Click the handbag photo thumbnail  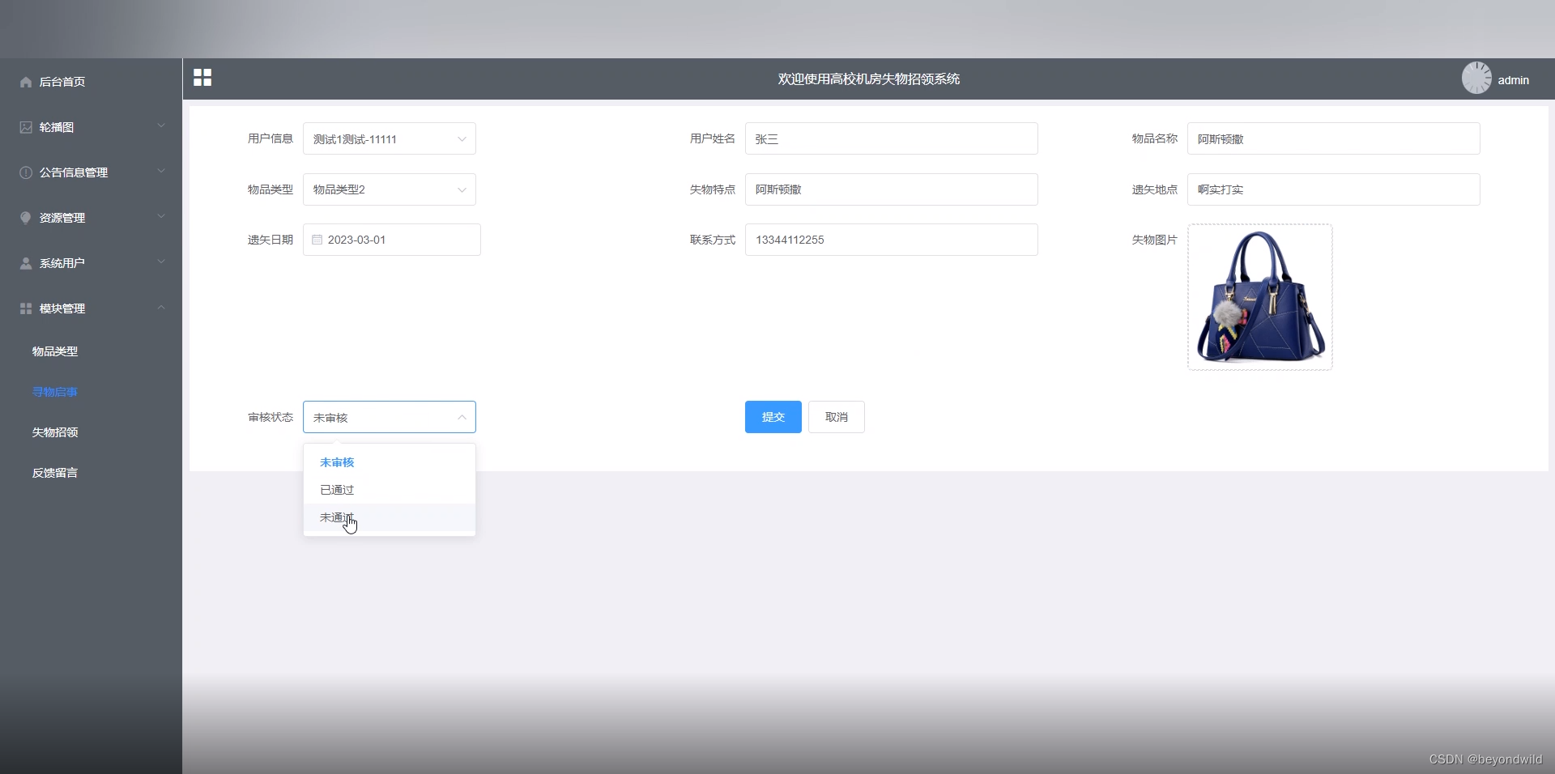coord(1259,297)
